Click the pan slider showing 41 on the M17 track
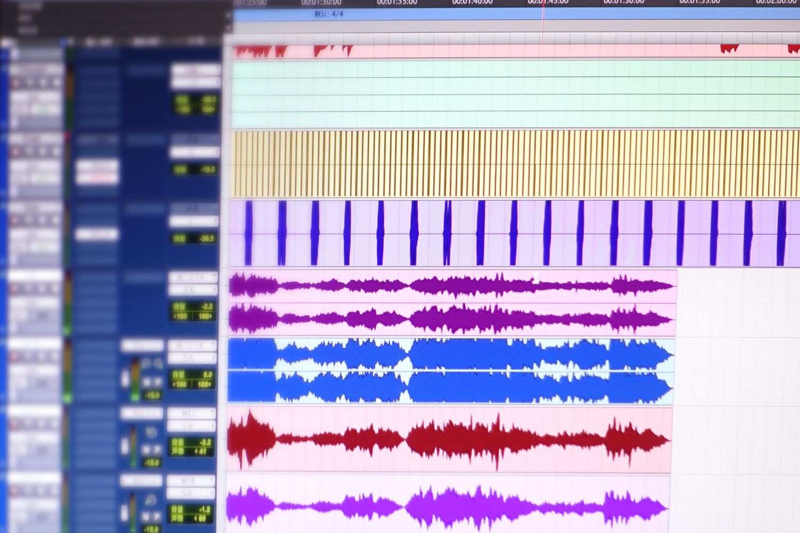The image size is (800, 533). pyautogui.click(x=202, y=450)
